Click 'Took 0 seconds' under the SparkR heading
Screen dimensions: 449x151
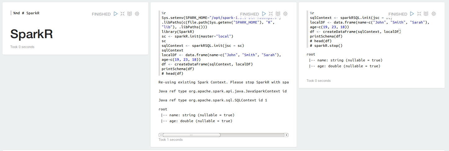coord(22,47)
